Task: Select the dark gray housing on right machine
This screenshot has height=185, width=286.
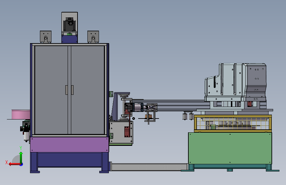Action: tap(255, 82)
